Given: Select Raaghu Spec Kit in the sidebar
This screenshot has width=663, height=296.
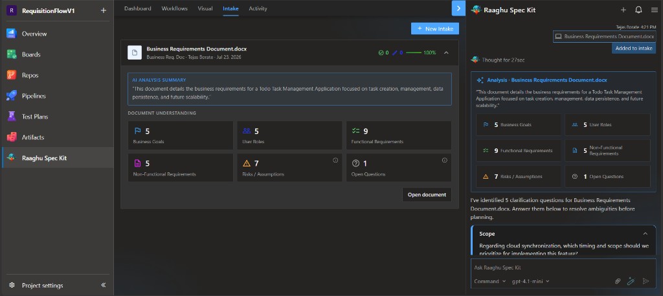Looking at the screenshot, I should tap(57, 158).
